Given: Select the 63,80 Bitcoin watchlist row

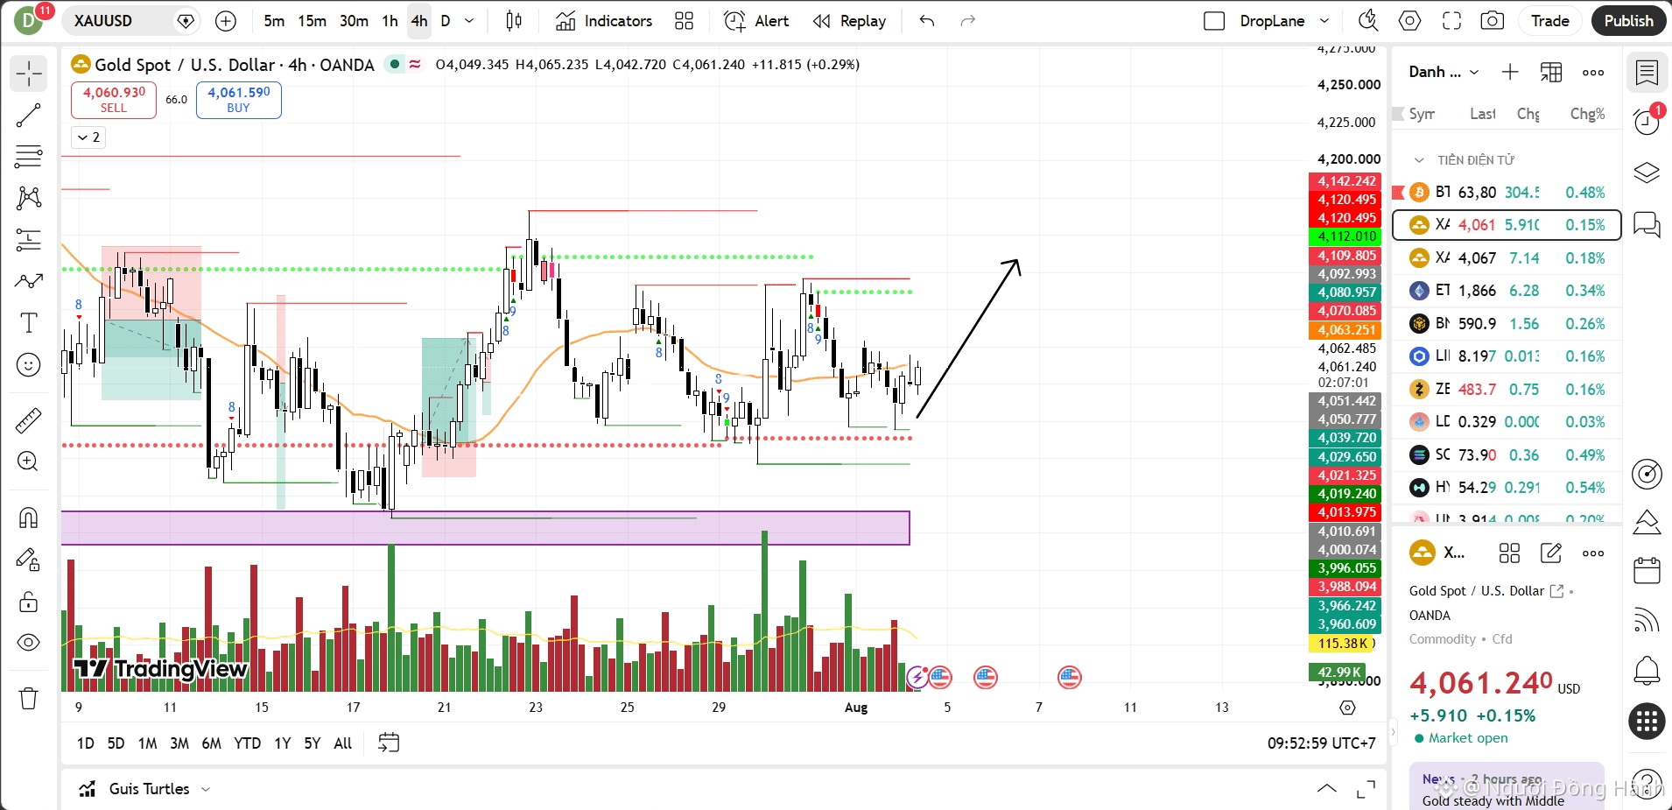Looking at the screenshot, I should [1507, 193].
